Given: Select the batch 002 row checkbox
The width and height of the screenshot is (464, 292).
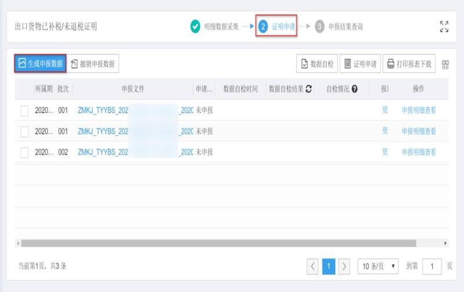Looking at the screenshot, I should pyautogui.click(x=24, y=152).
